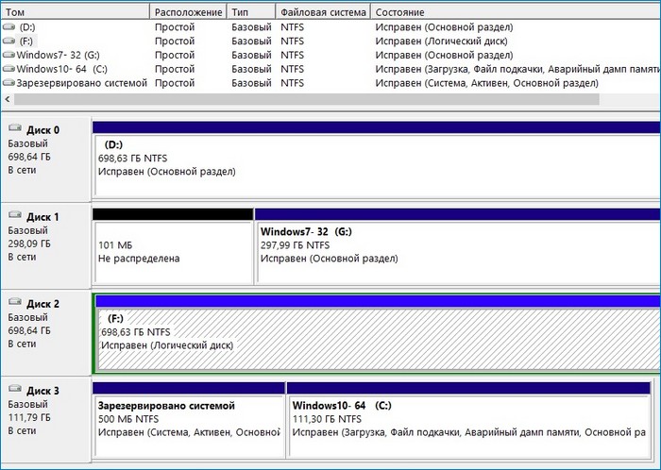661x470 pixels.
Task: Click the drive icon of the (F:) list row
Action: [9, 42]
